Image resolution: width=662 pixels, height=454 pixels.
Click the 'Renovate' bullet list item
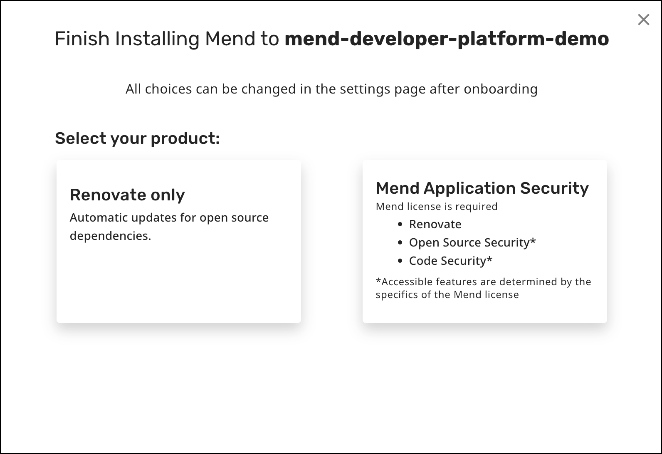[x=435, y=225]
